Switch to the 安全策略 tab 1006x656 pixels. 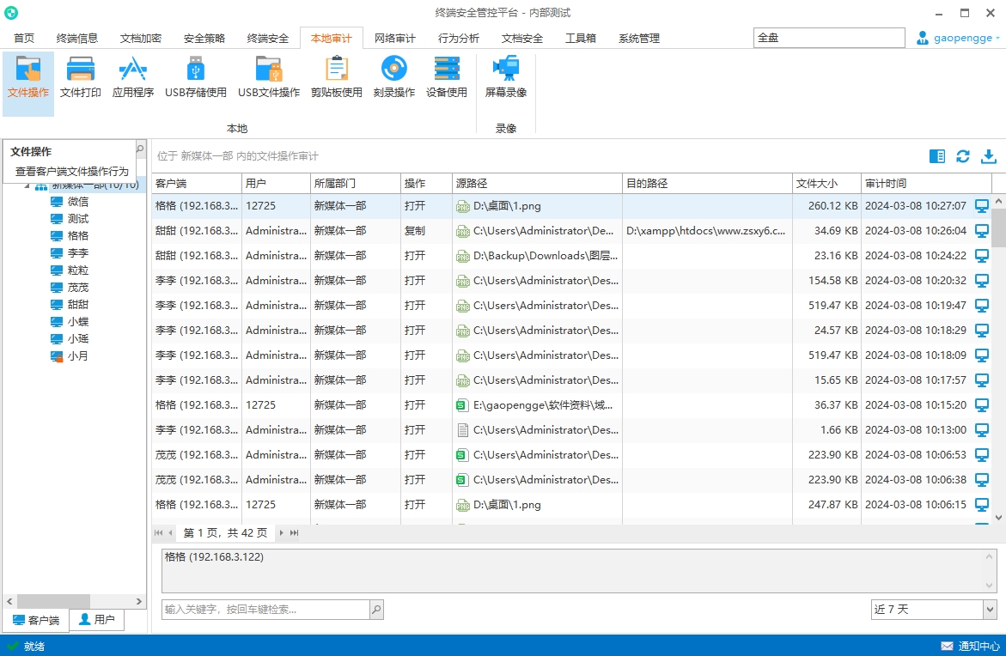click(x=204, y=39)
